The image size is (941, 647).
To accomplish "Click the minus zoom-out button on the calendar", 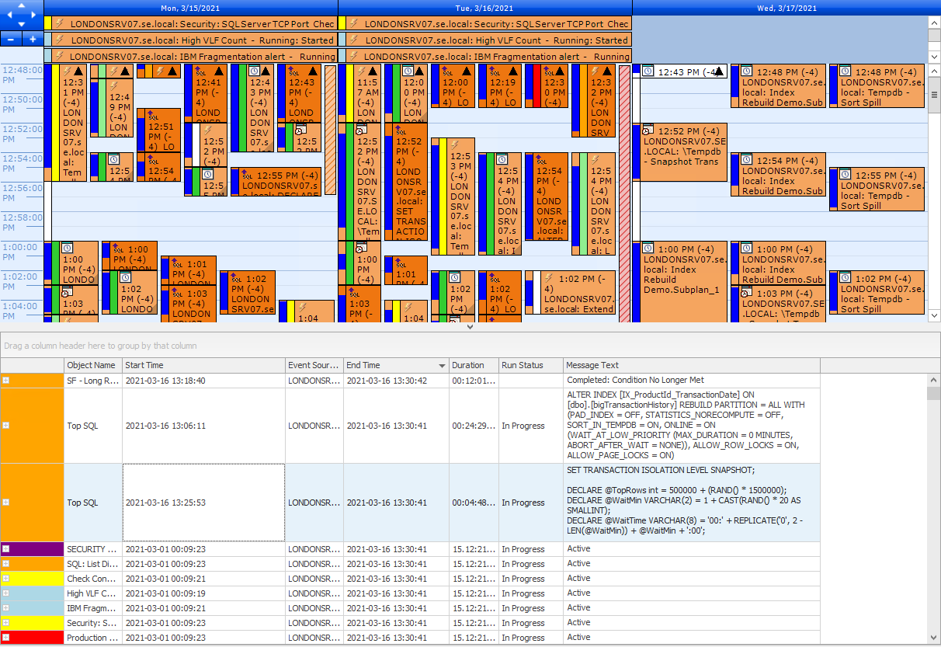I will coord(11,37).
